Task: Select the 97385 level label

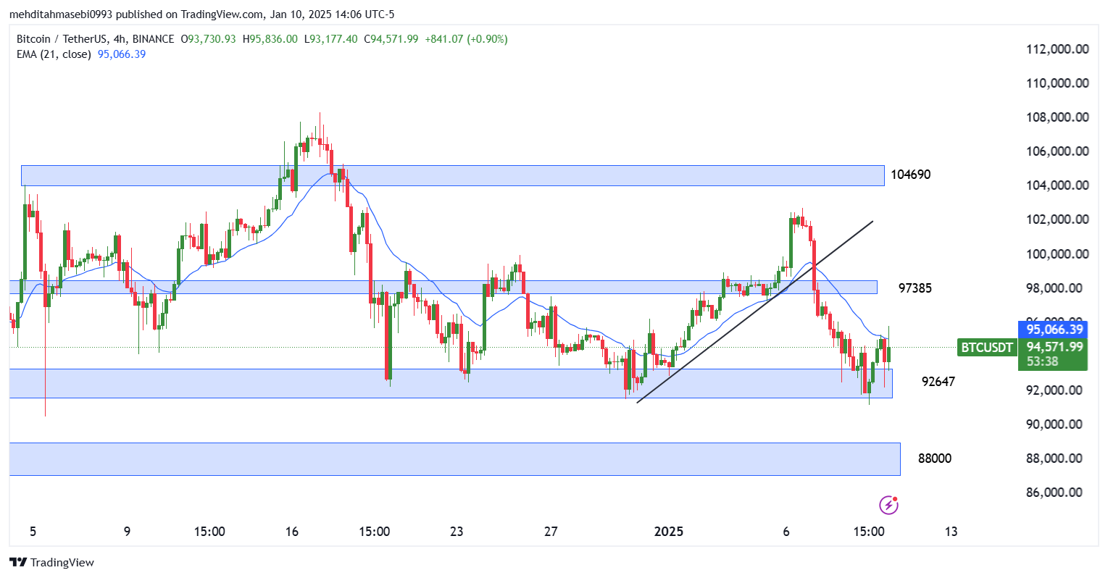Action: click(x=915, y=288)
